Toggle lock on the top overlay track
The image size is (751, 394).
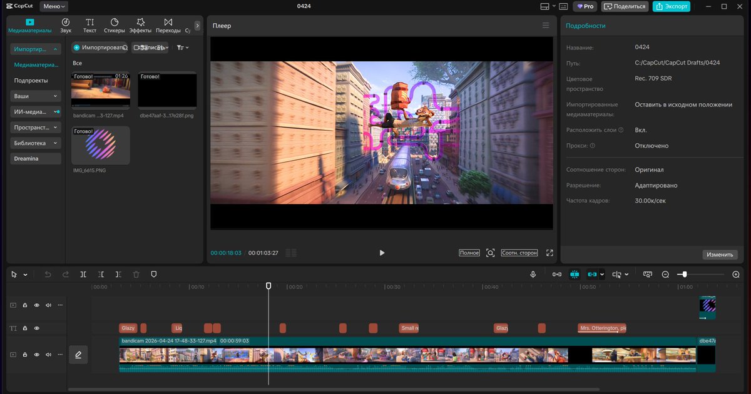point(25,305)
